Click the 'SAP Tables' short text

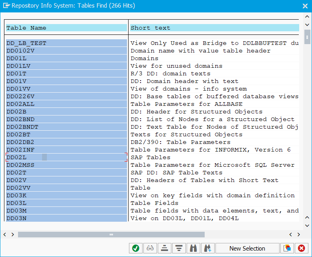(x=151, y=158)
